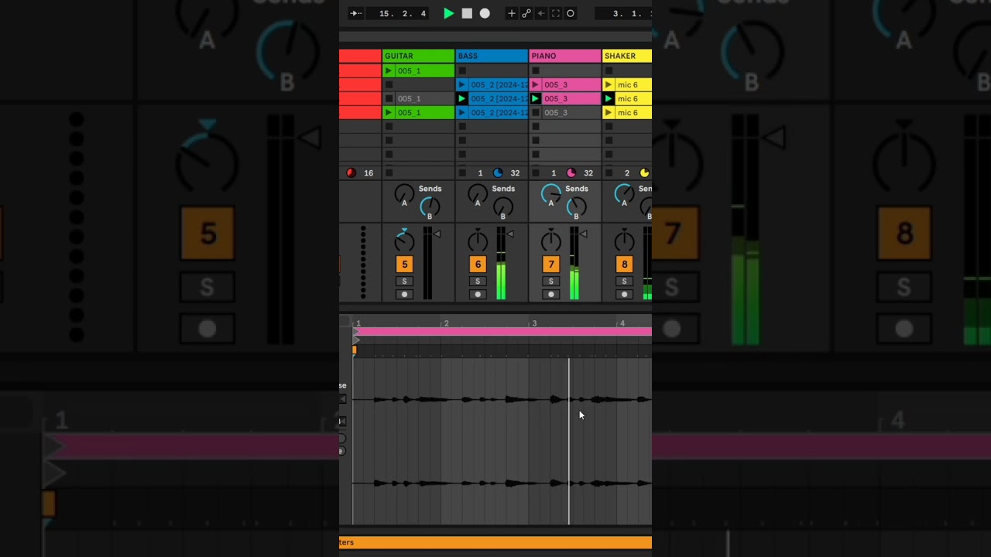Select the SHAKER track header
Screen dimensions: 991x557
tap(627, 56)
